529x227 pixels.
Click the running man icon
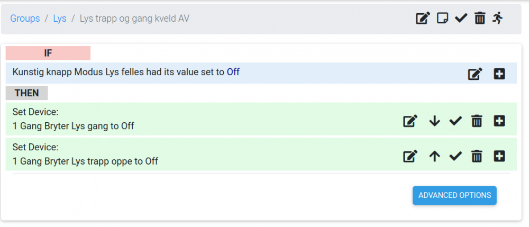(497, 19)
